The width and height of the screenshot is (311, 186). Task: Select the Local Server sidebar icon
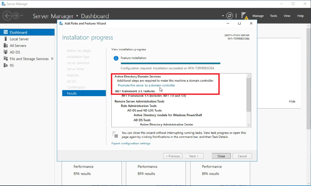(x=5, y=39)
